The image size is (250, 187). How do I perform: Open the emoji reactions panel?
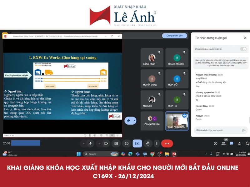(x=126, y=143)
